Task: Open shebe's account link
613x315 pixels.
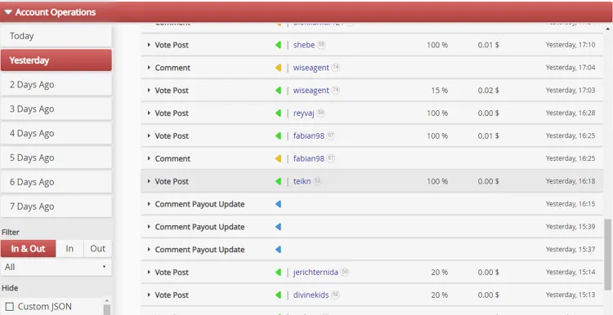Action: (x=304, y=45)
